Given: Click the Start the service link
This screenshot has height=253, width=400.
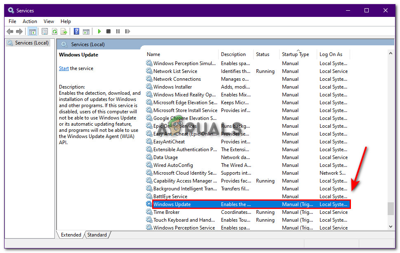Looking at the screenshot, I should pyautogui.click(x=64, y=68).
